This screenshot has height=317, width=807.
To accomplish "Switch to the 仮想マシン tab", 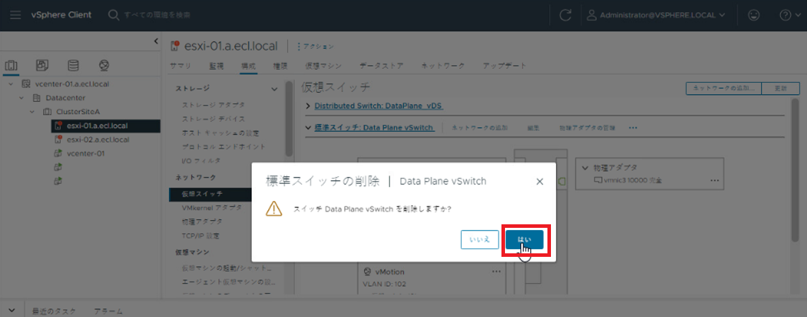I will (x=323, y=66).
